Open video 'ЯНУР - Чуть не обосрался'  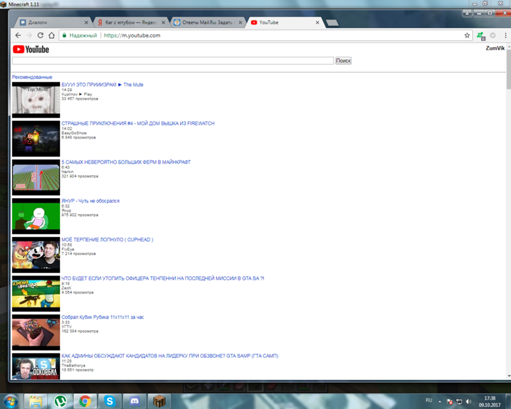(x=91, y=201)
